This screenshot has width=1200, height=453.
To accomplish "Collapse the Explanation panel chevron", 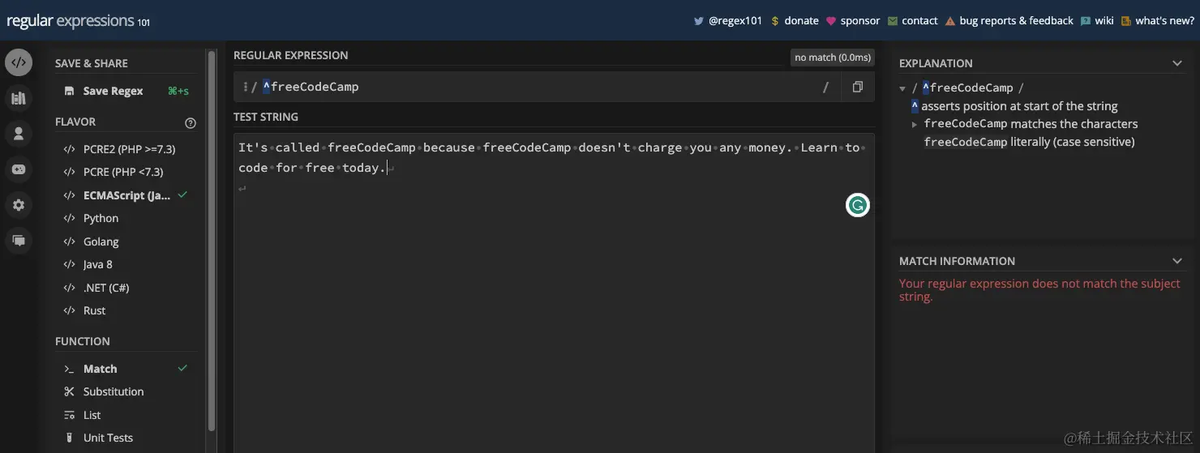I will coord(1177,63).
